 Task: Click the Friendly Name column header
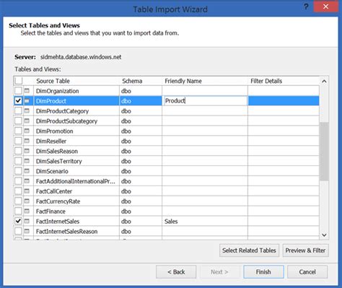205,81
